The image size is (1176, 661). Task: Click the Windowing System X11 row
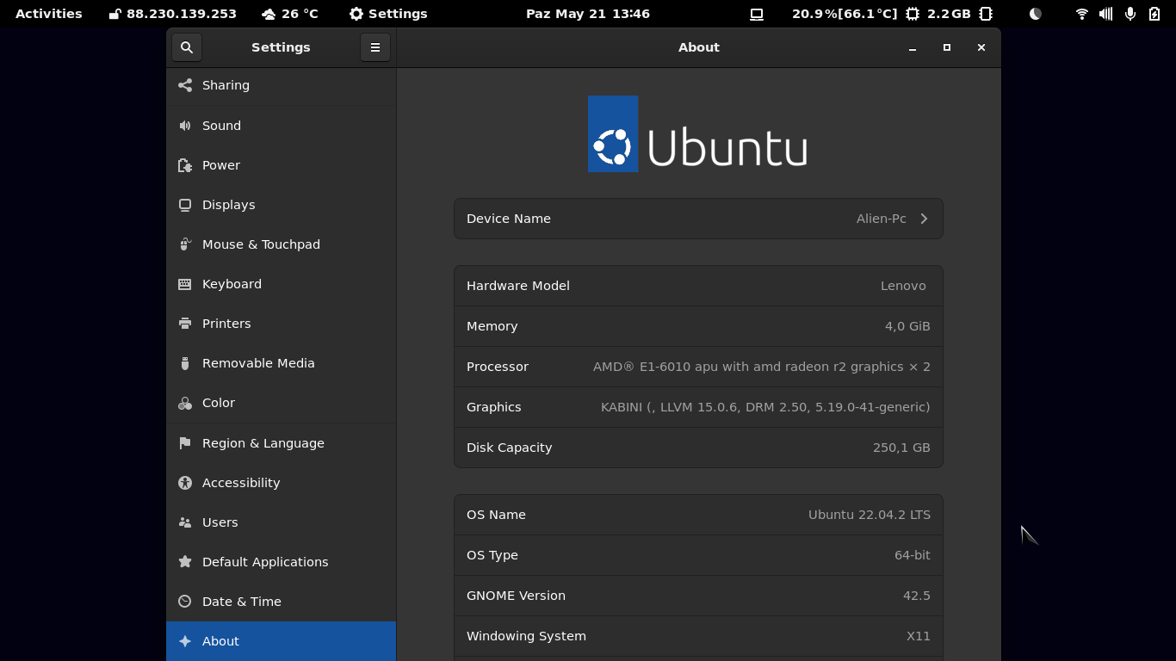698,636
